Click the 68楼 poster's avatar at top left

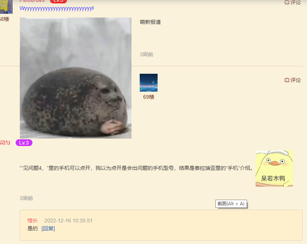pos(6,7)
